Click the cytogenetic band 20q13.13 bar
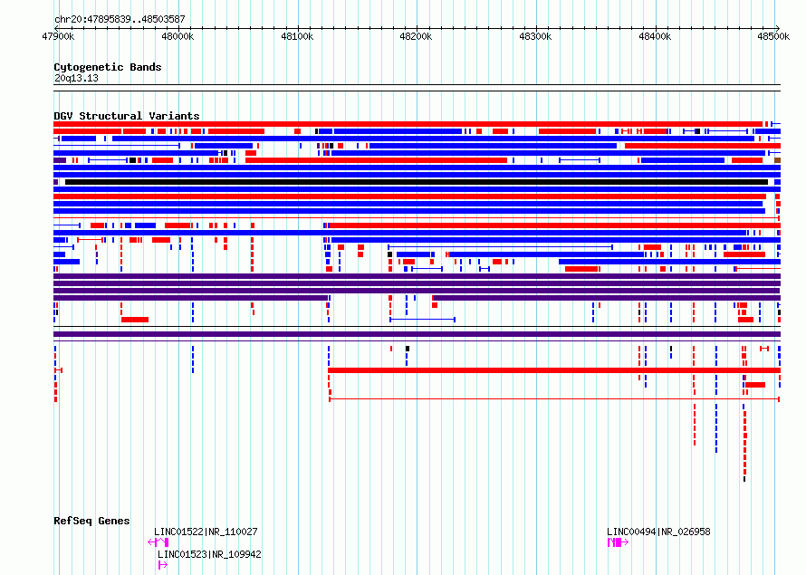Screen dimensions: 806x575 click(417, 88)
